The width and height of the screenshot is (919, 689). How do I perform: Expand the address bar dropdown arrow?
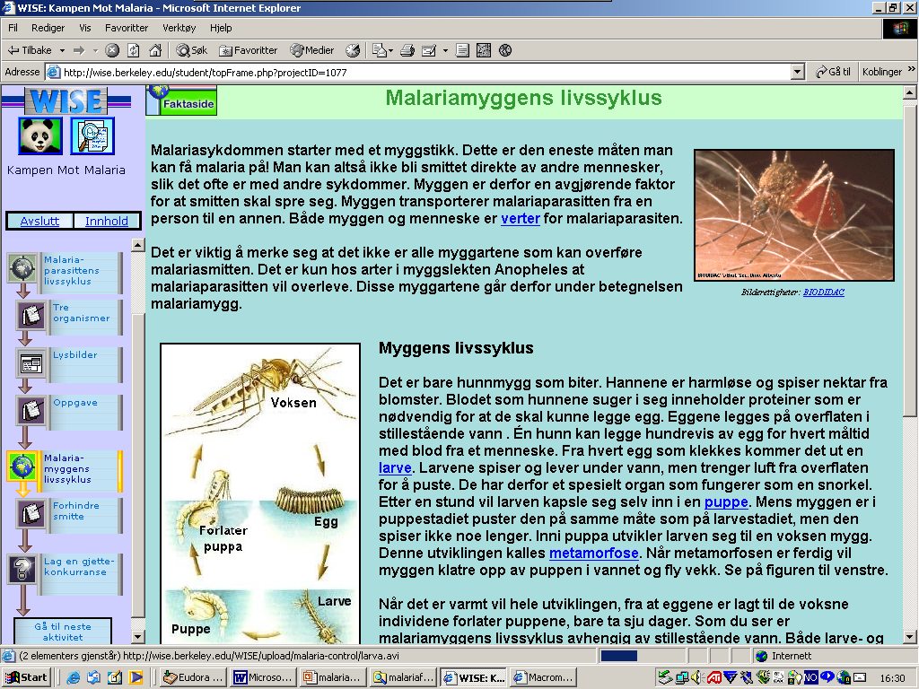(798, 72)
